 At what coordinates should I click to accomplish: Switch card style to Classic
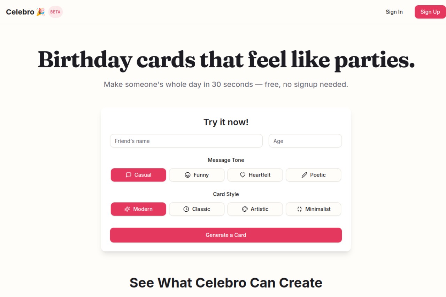pos(197,209)
